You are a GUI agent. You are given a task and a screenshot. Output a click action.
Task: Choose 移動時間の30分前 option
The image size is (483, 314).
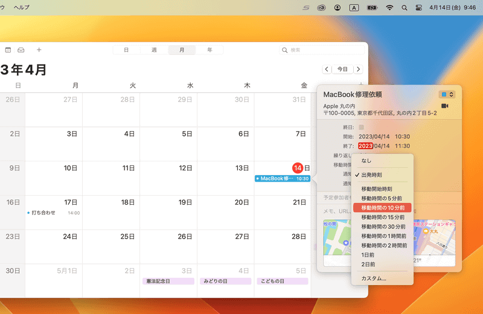(382, 227)
